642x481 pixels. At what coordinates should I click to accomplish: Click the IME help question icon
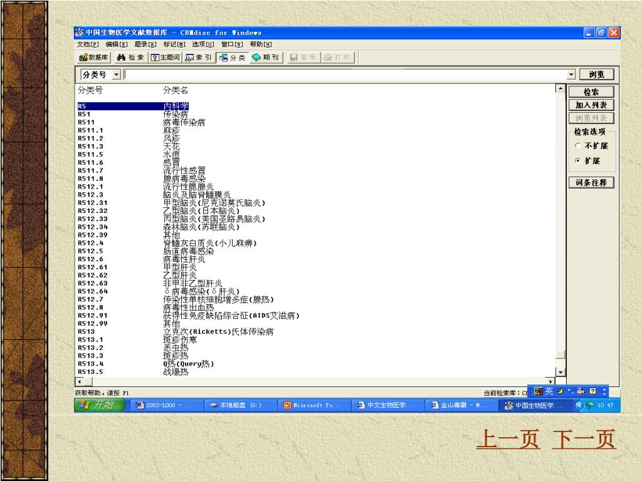tap(593, 391)
